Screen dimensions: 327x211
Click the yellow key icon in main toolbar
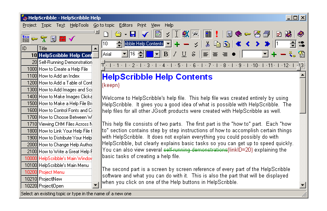pyautogui.click(x=248, y=34)
